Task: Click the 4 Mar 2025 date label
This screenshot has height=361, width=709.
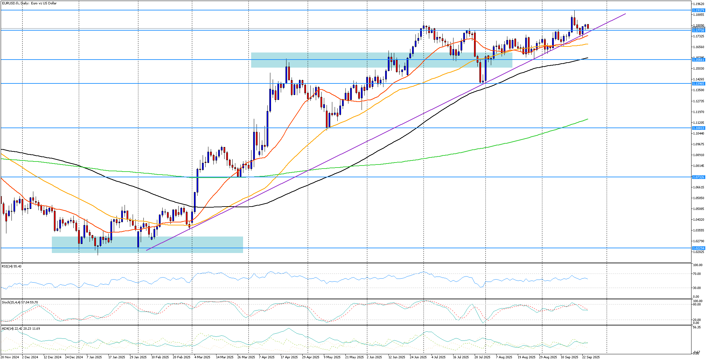Action: click(x=203, y=357)
